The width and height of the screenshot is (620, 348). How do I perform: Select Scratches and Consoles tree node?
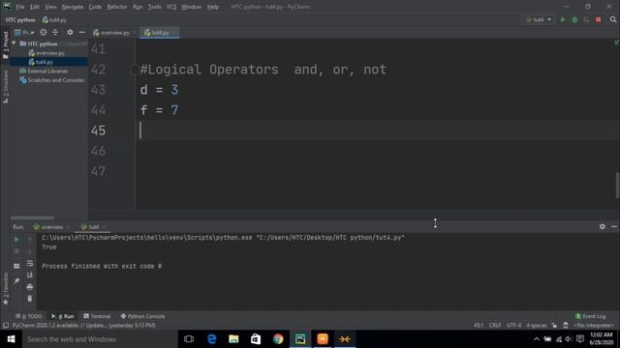(52, 80)
